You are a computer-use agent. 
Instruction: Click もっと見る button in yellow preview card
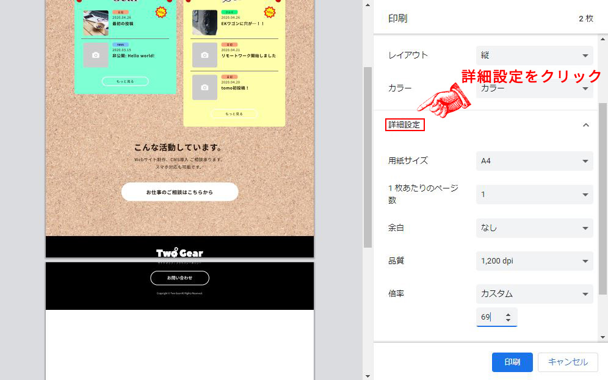[234, 113]
